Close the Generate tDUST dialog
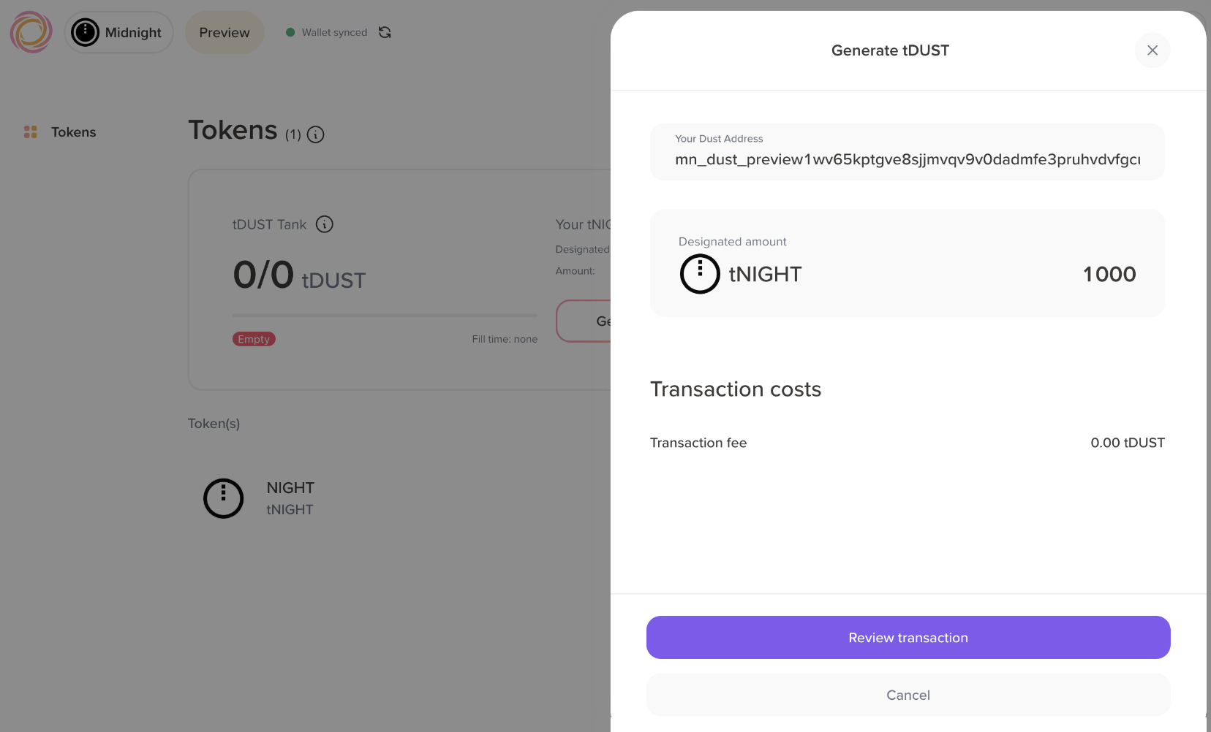 pos(1152,50)
